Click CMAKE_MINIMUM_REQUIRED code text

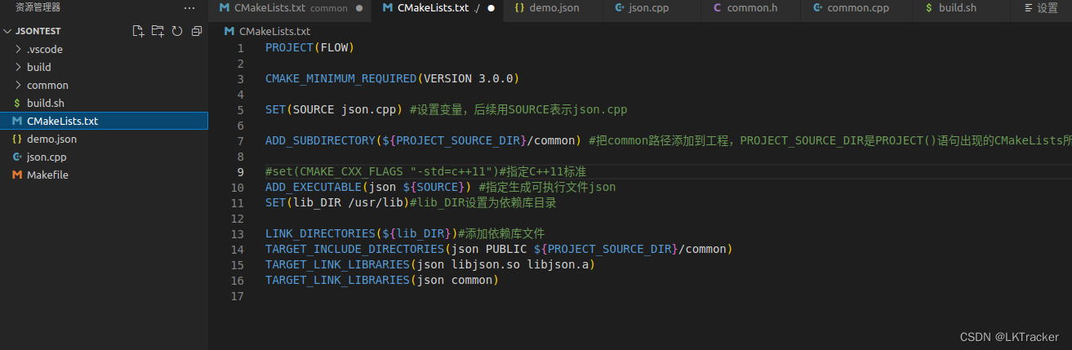click(x=392, y=79)
